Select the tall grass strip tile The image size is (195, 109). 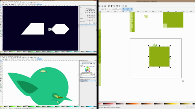coord(132,22)
